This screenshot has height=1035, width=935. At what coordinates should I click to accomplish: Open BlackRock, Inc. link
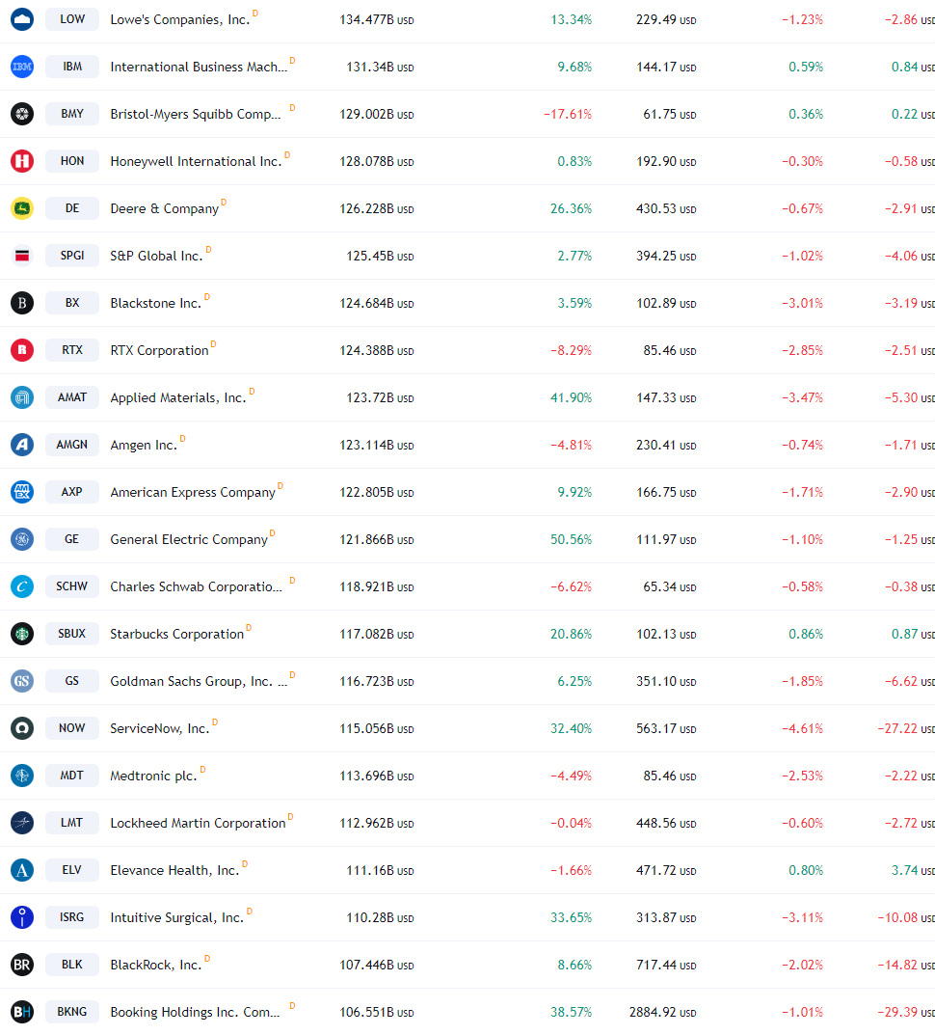coord(156,965)
